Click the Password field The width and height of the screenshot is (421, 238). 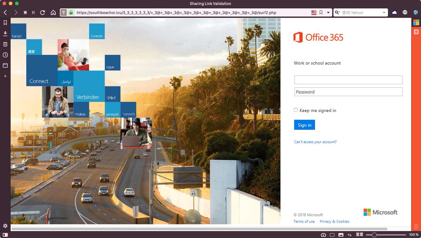pos(348,92)
